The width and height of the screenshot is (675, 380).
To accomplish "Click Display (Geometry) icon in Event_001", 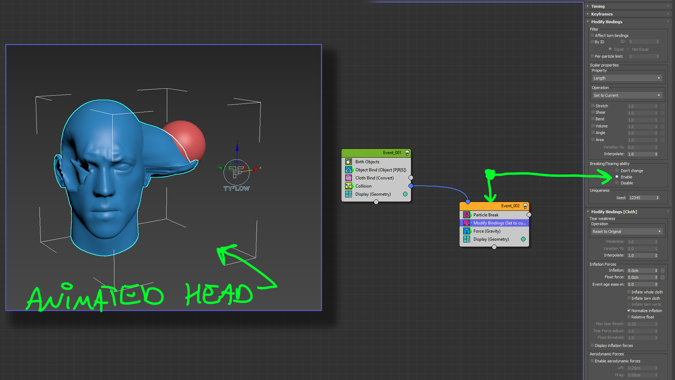I will coord(348,194).
